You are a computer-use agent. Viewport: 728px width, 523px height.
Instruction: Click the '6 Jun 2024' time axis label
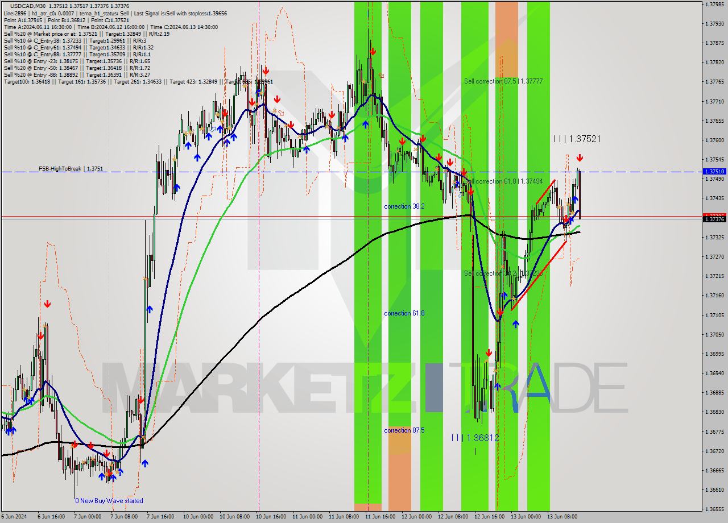point(14,517)
